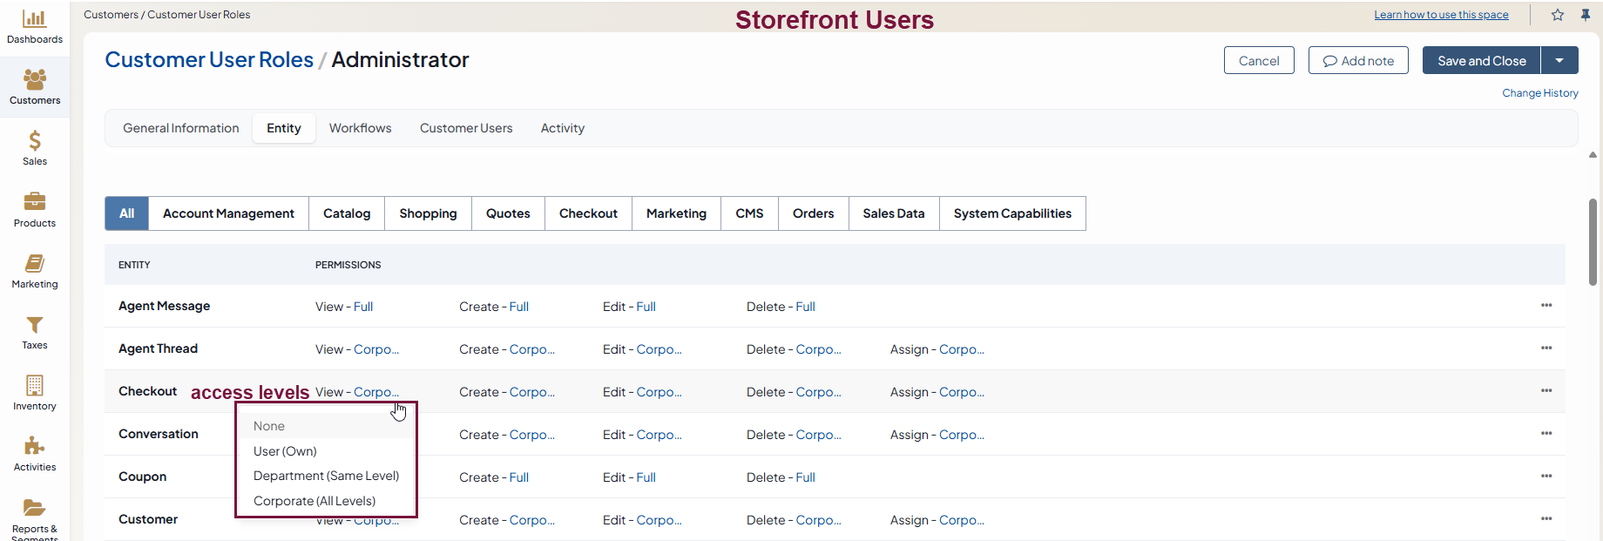Open the Marketing sidebar icon
Image resolution: width=1603 pixels, height=541 pixels.
[35, 263]
